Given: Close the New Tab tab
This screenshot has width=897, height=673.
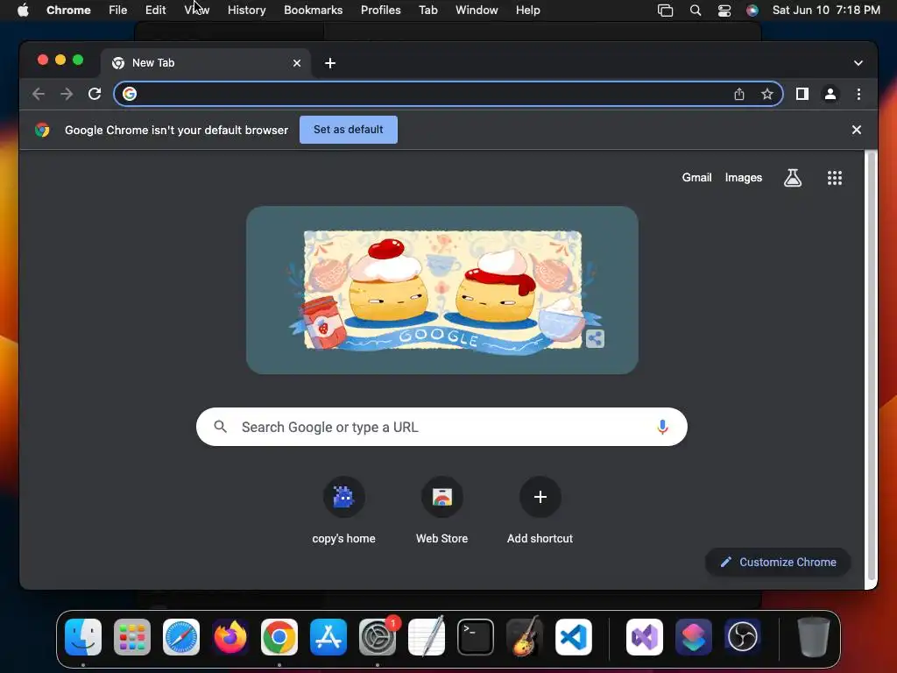Looking at the screenshot, I should 297,63.
